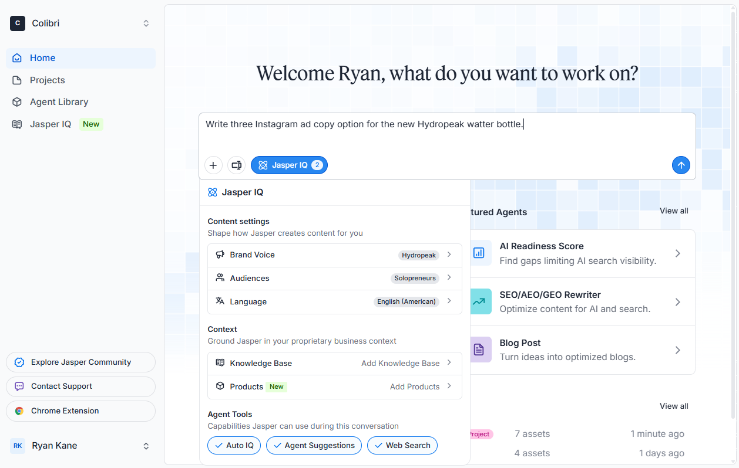Open Jasper IQ in the sidebar
Screen dimensions: 739x468
pos(81,124)
